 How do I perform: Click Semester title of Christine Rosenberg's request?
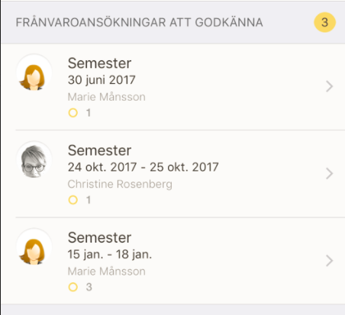click(99, 150)
